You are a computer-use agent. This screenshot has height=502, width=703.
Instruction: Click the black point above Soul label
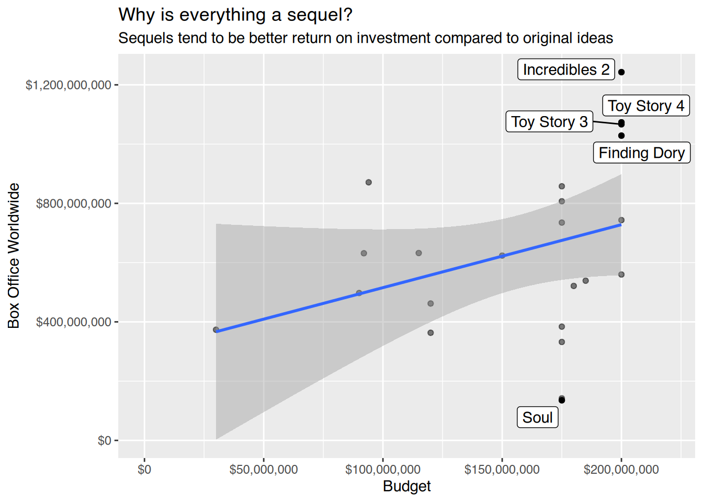pos(562,400)
